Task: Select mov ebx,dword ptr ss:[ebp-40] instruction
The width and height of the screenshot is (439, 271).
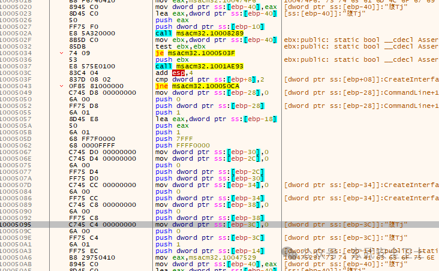Action: (216, 40)
